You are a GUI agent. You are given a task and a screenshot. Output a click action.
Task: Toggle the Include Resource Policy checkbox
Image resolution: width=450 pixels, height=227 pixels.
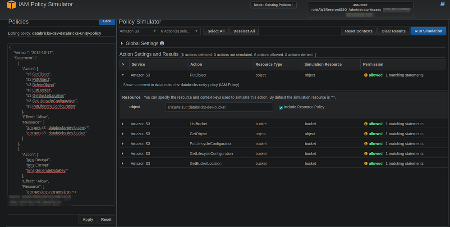pyautogui.click(x=281, y=107)
